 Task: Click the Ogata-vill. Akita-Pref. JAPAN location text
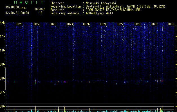(x=126, y=6)
